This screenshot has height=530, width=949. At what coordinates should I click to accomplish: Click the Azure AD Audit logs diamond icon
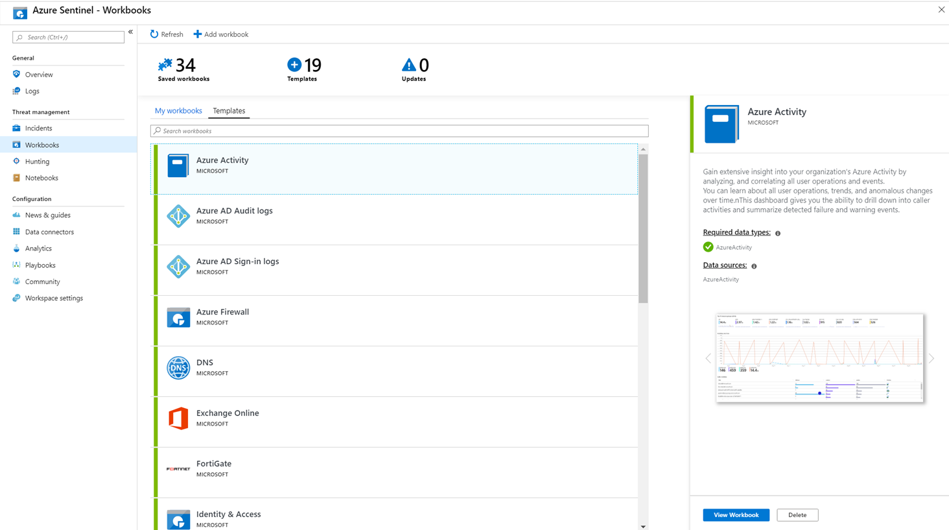178,216
